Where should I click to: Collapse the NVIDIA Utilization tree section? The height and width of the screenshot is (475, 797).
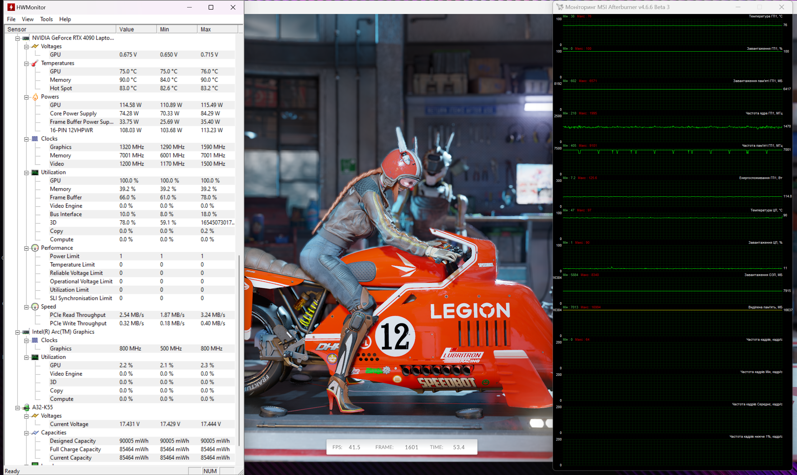[26, 173]
